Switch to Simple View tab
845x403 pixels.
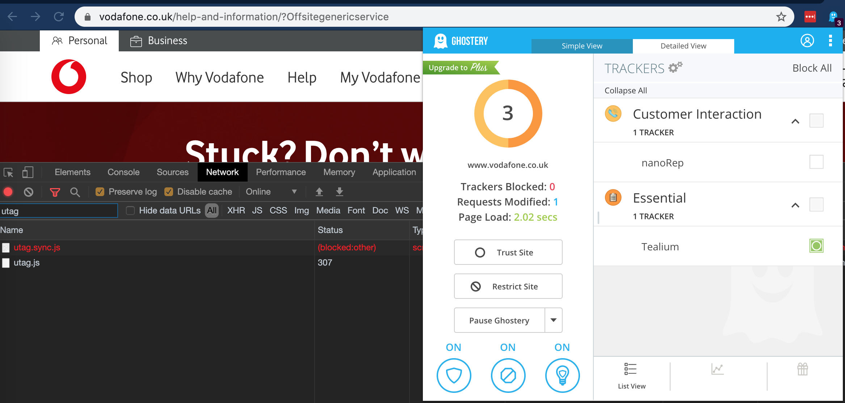(x=581, y=46)
